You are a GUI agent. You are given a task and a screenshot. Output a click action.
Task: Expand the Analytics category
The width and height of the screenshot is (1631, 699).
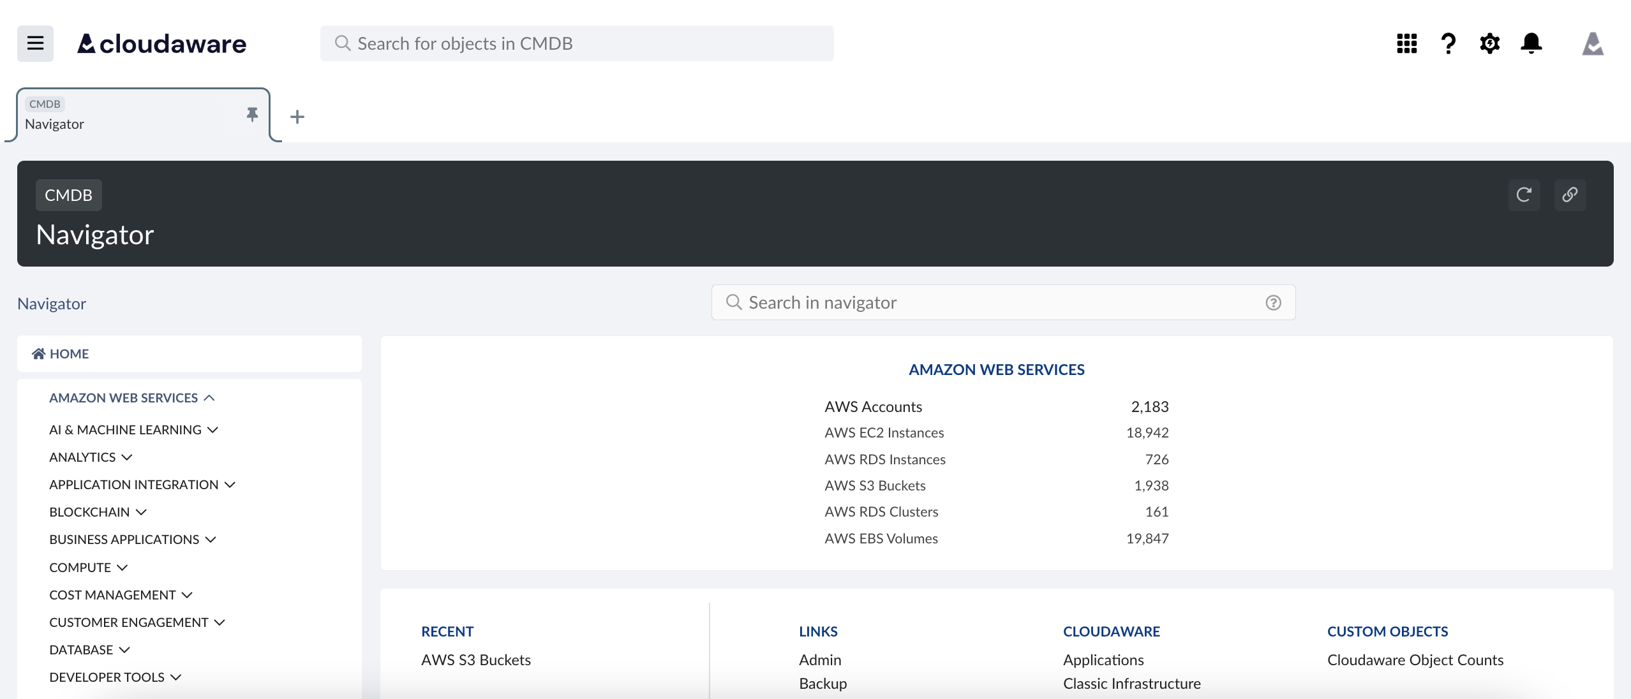[x=91, y=457]
